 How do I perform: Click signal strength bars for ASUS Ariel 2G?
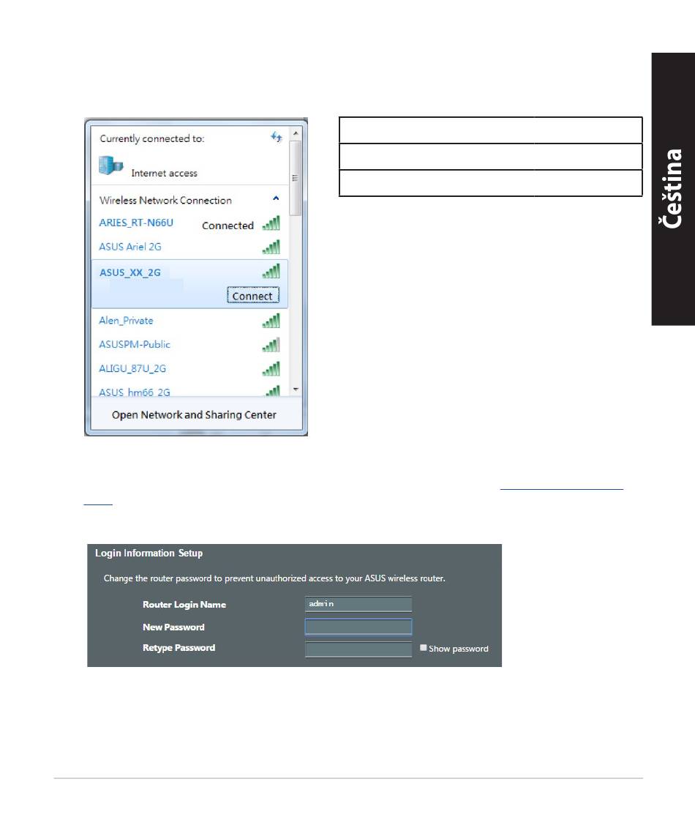coord(271,247)
